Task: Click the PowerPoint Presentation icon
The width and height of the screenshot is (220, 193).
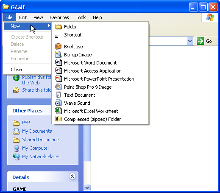Action: (58, 78)
